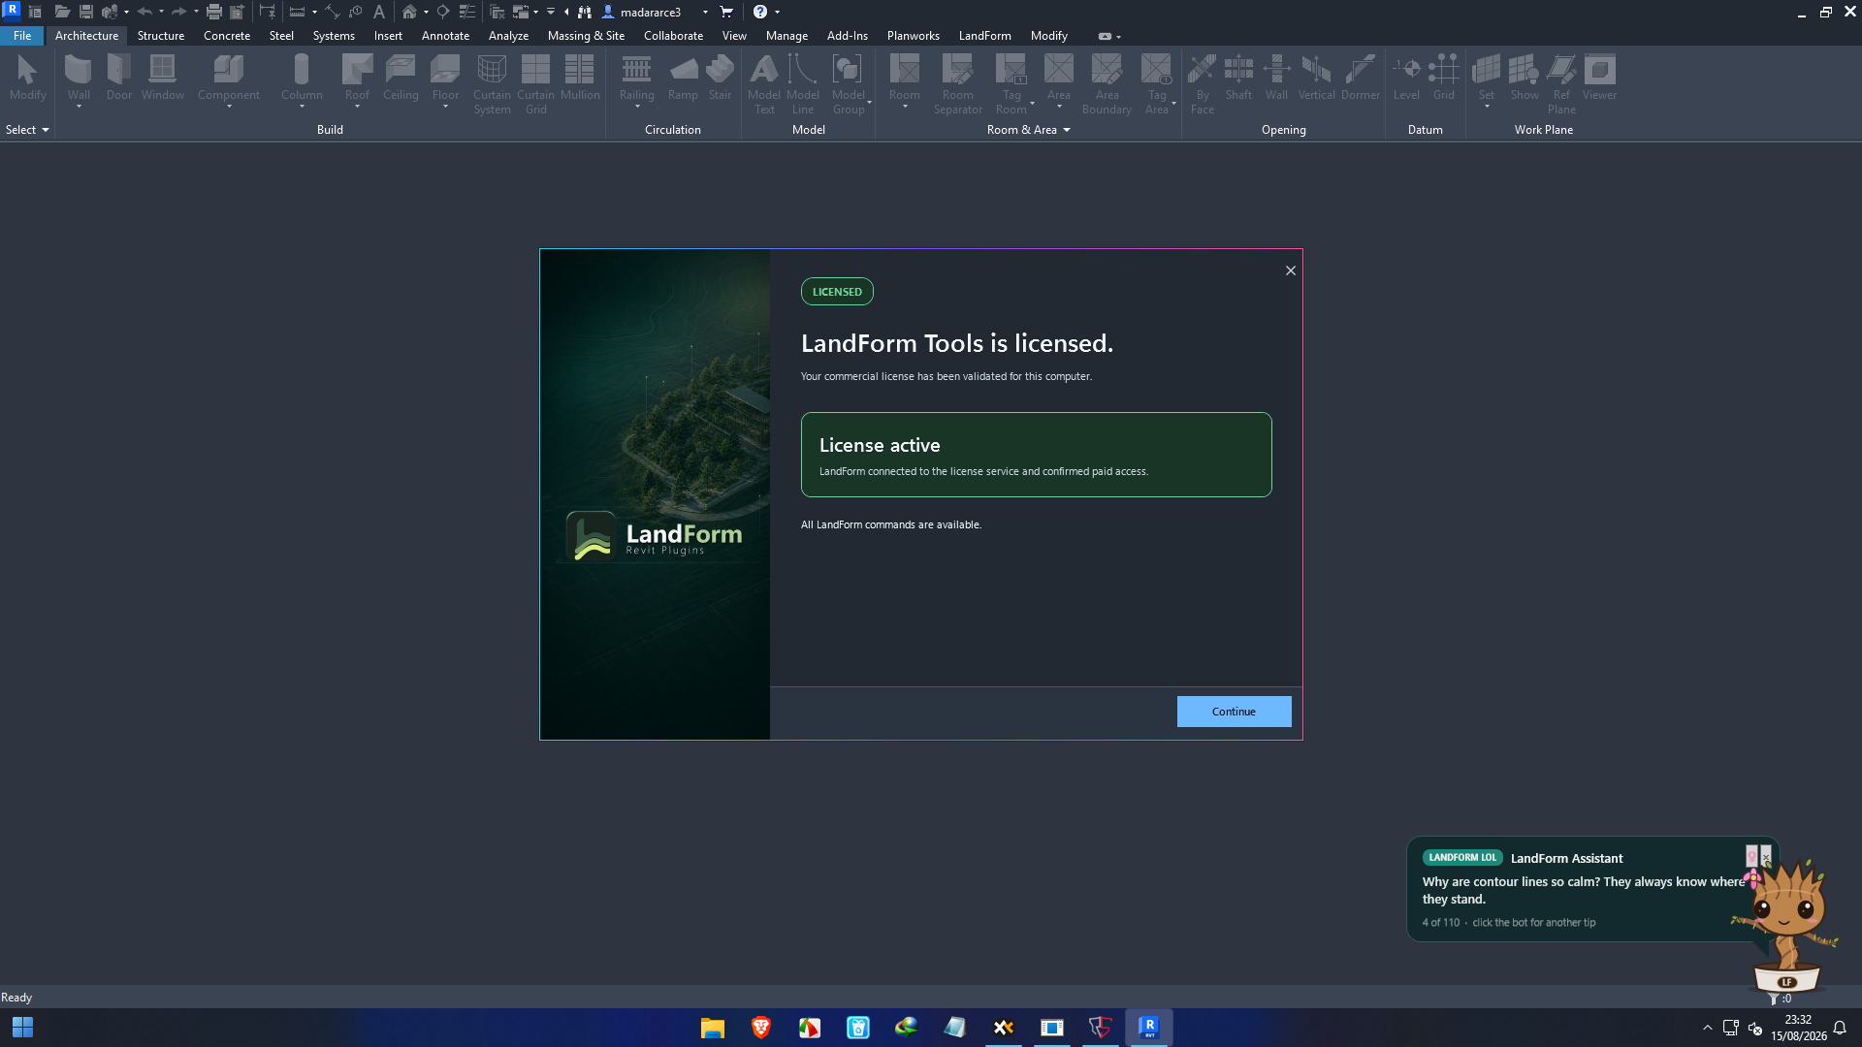The image size is (1862, 1047).
Task: Click the LICENSED status badge
Action: [837, 292]
